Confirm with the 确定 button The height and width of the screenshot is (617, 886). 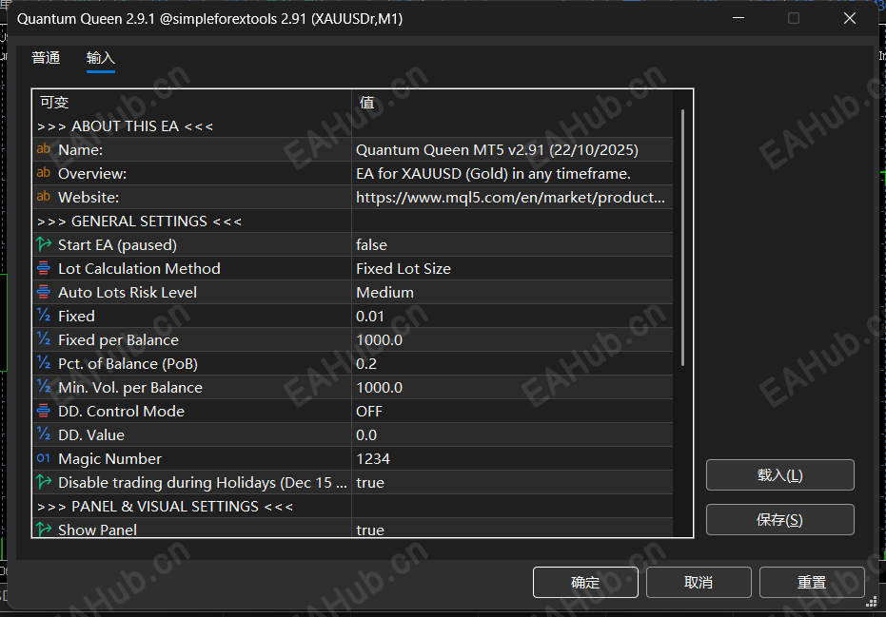coord(585,582)
